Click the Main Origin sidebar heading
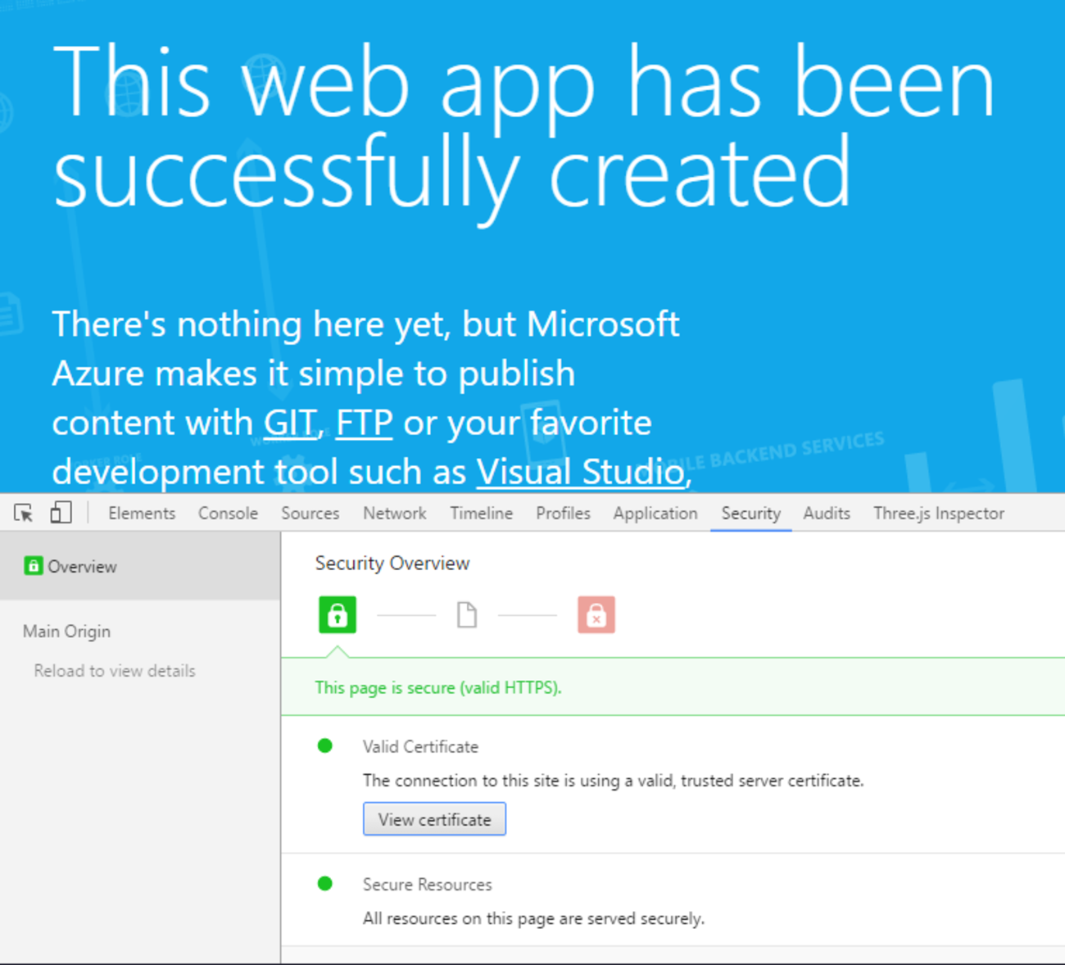1065x965 pixels. pyautogui.click(x=66, y=632)
